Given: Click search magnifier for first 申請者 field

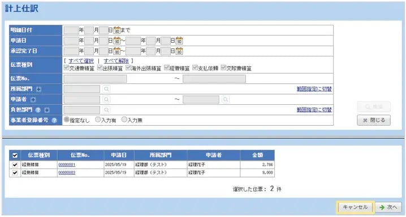Looking at the screenshot, I should (106, 99).
